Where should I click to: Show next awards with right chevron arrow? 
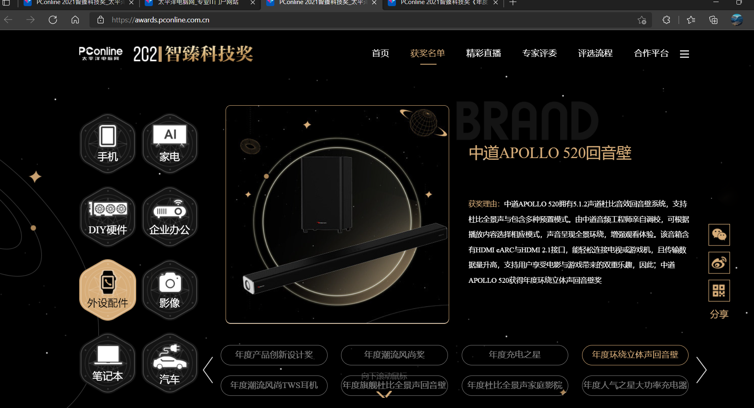pyautogui.click(x=701, y=370)
